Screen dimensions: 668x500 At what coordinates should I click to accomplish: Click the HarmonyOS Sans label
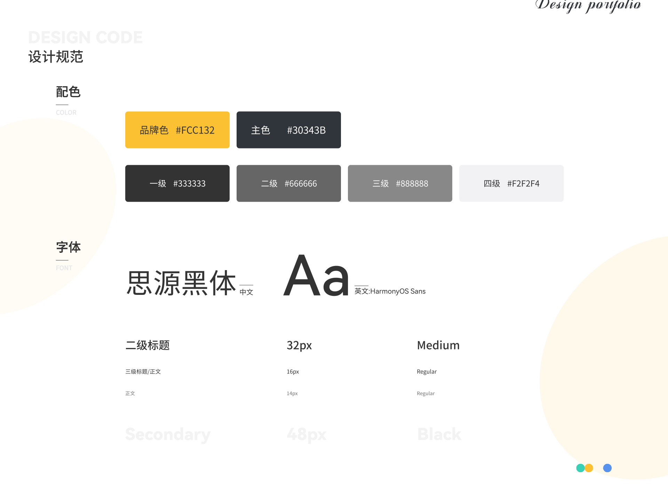(x=390, y=291)
